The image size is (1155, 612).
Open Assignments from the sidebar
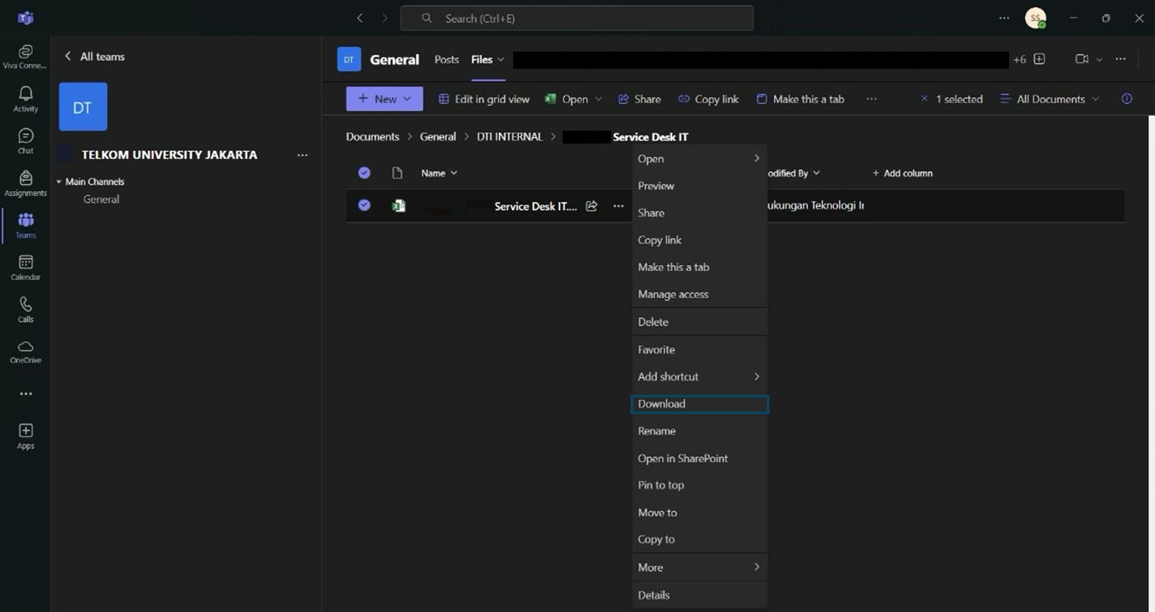click(x=25, y=183)
